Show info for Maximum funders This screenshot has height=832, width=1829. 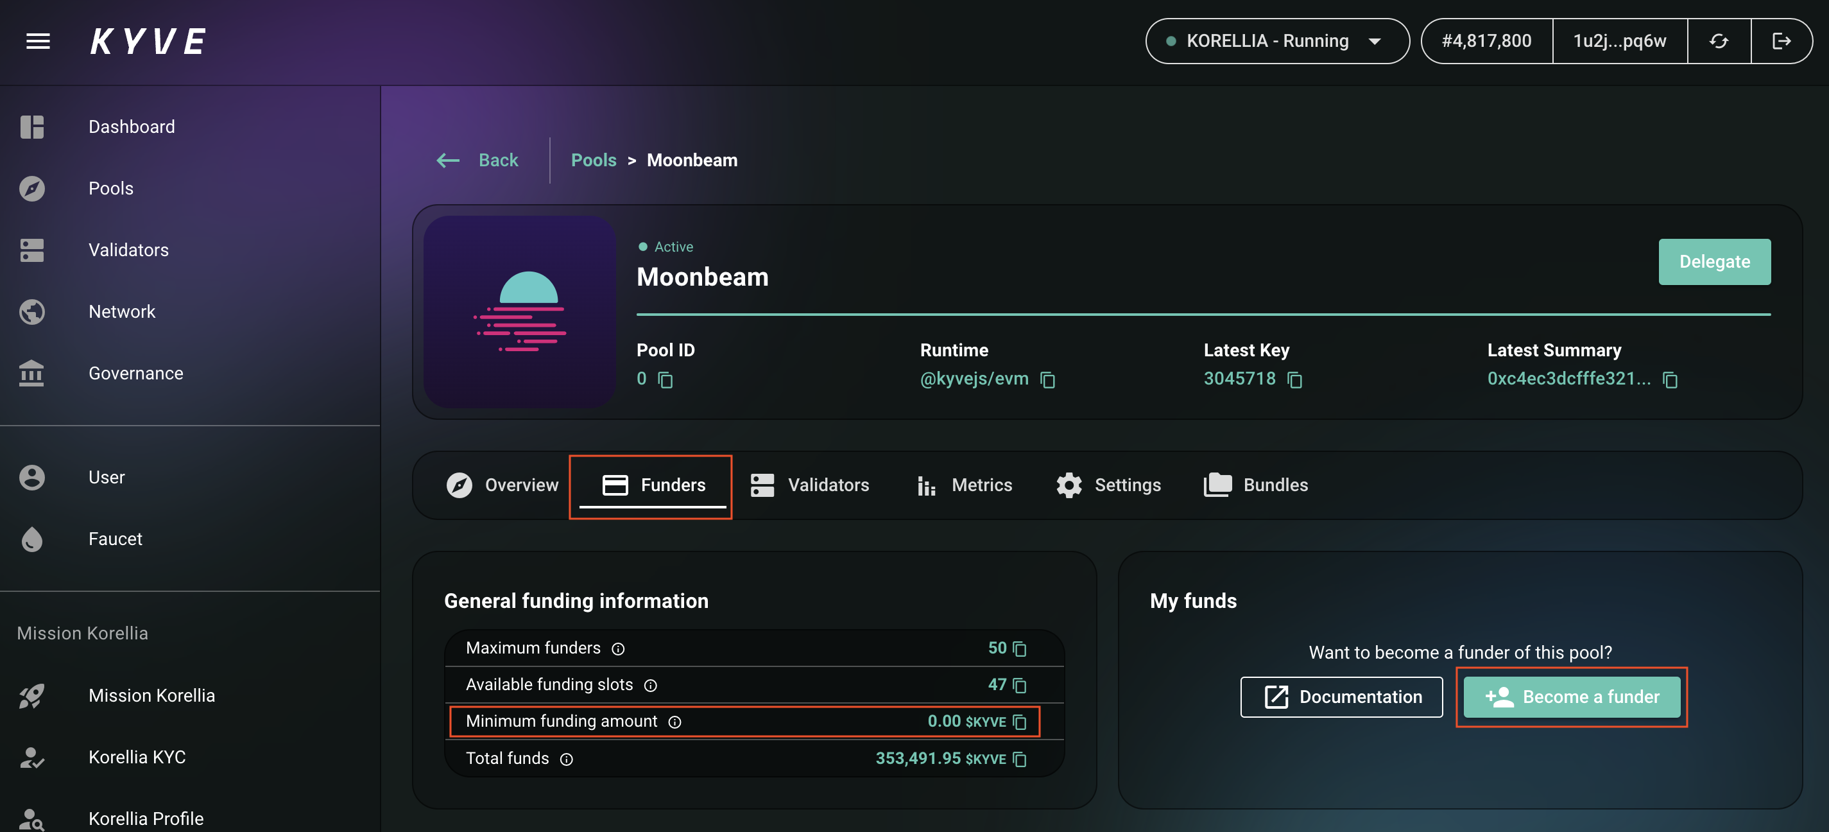pos(618,648)
